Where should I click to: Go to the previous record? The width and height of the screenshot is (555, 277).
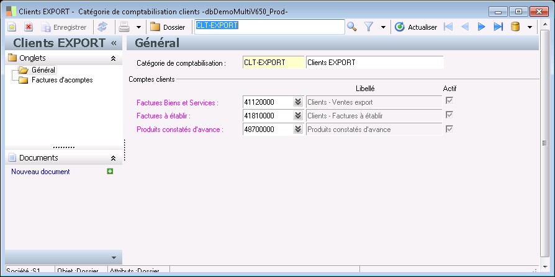coord(465,27)
